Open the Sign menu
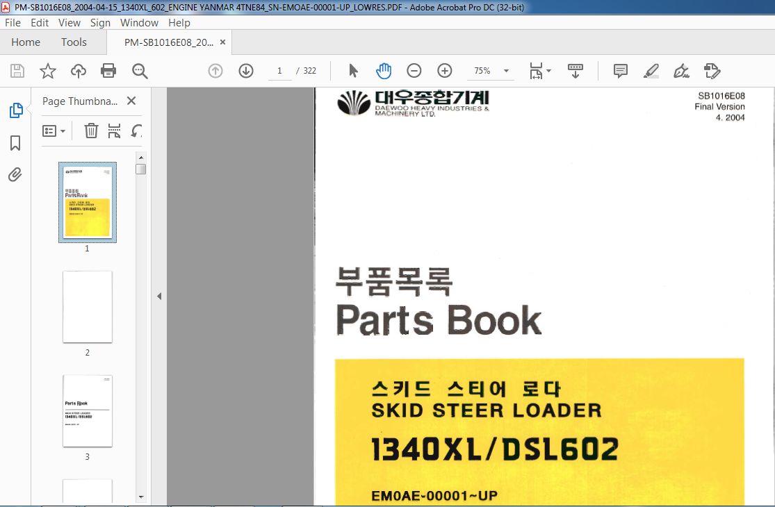Viewport: 775px width, 507px height. pyautogui.click(x=100, y=23)
